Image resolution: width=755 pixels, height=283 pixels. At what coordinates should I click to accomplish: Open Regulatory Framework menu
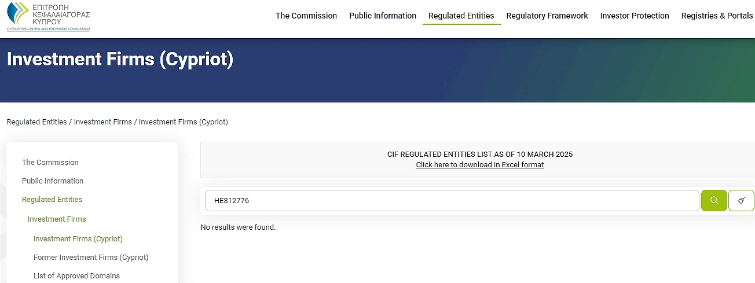(547, 16)
